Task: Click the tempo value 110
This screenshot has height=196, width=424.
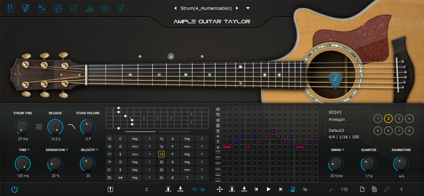Action: (344, 190)
